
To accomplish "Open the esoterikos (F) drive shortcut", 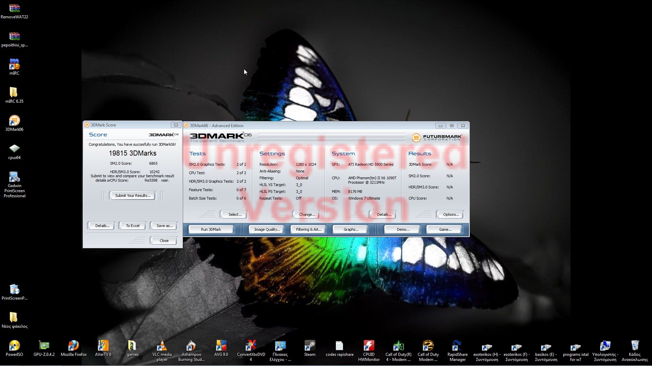I will coord(517,347).
